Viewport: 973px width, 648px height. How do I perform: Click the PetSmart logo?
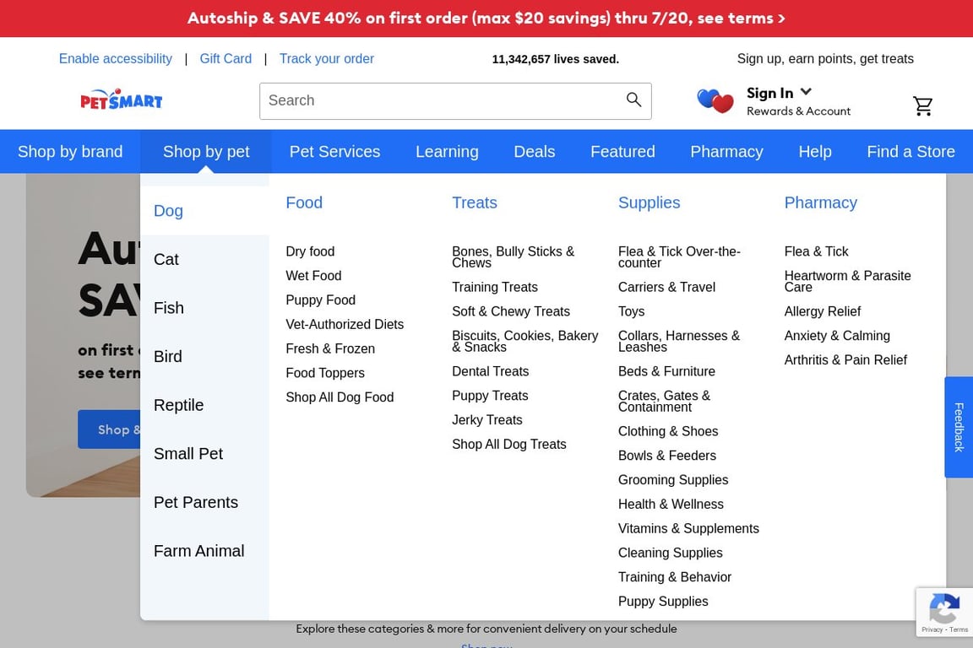click(x=121, y=100)
